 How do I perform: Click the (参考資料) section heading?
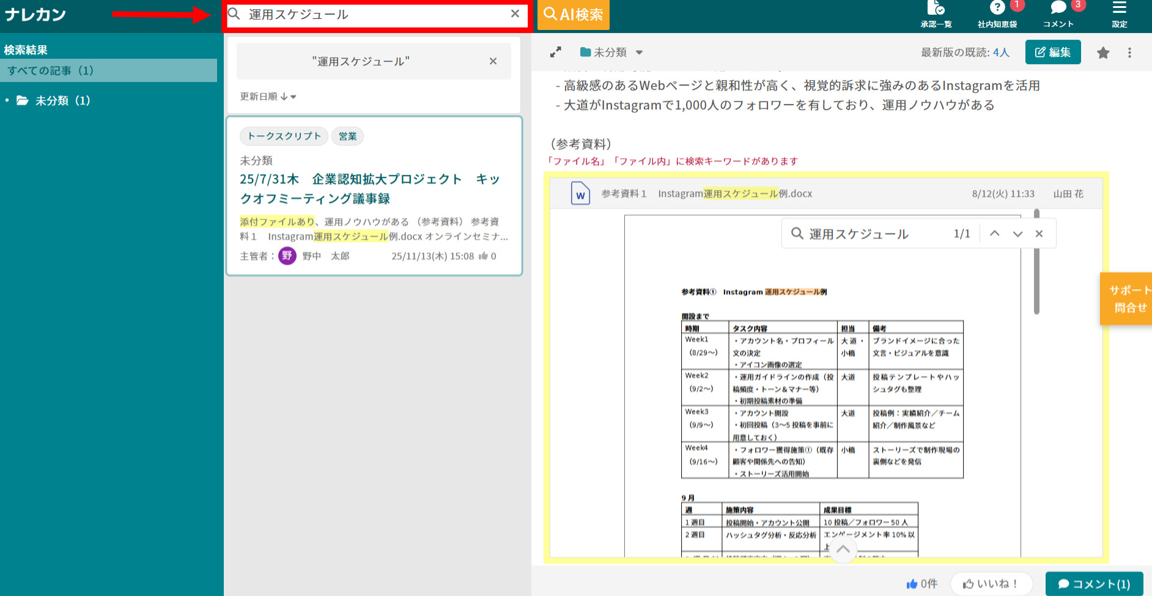[581, 144]
